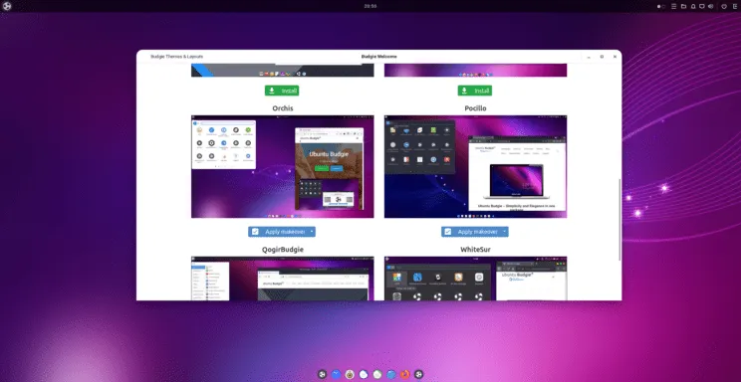741x382 pixels.
Task: Click the vertical scrollbar of Budgie Welcome
Action: (619, 220)
